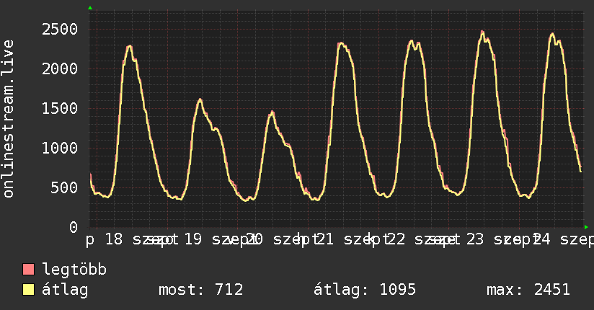The image size is (594, 310).
Task: Click the 0 y-axis label
Action: tap(74, 227)
